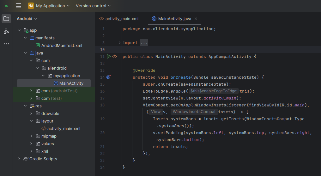Click the View type inlay hint
The height and width of the screenshot is (176, 321).
tap(155, 112)
